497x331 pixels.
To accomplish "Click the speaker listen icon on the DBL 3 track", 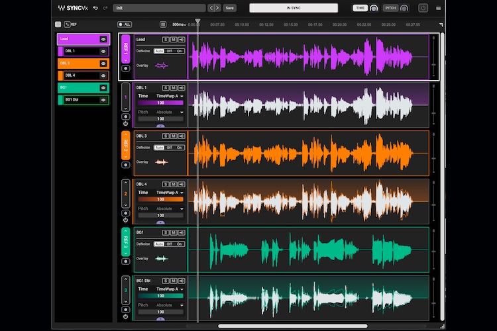I will pyautogui.click(x=182, y=136).
